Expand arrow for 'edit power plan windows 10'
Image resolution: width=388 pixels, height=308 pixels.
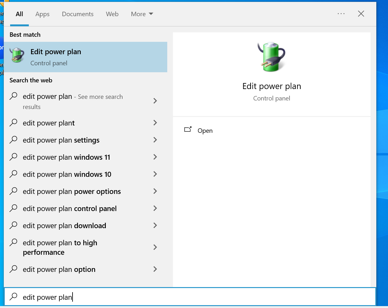click(x=155, y=174)
